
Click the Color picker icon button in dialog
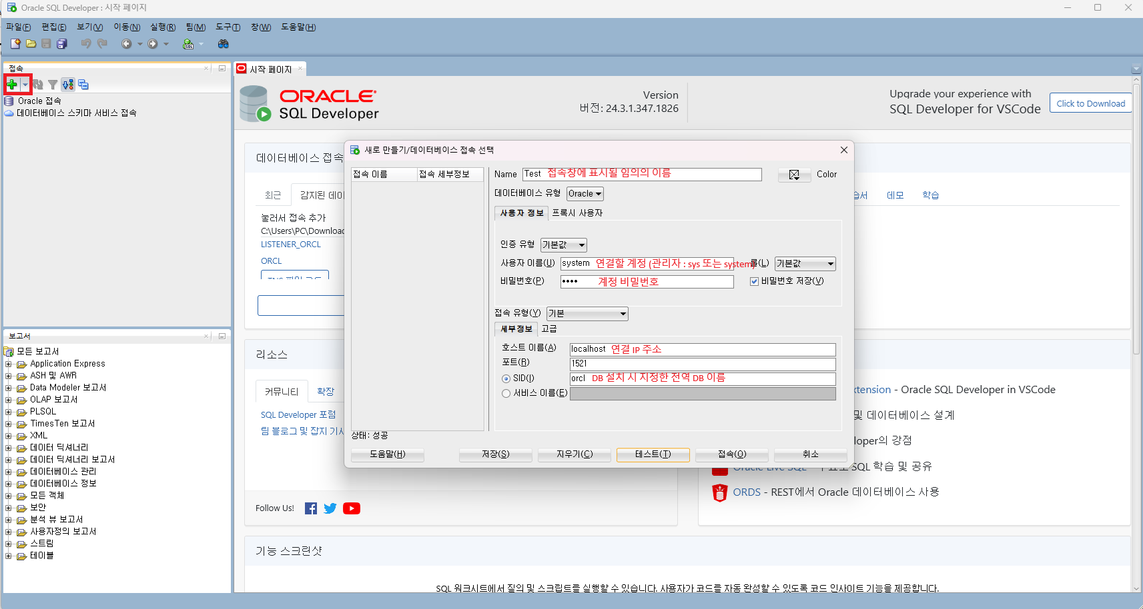point(794,175)
